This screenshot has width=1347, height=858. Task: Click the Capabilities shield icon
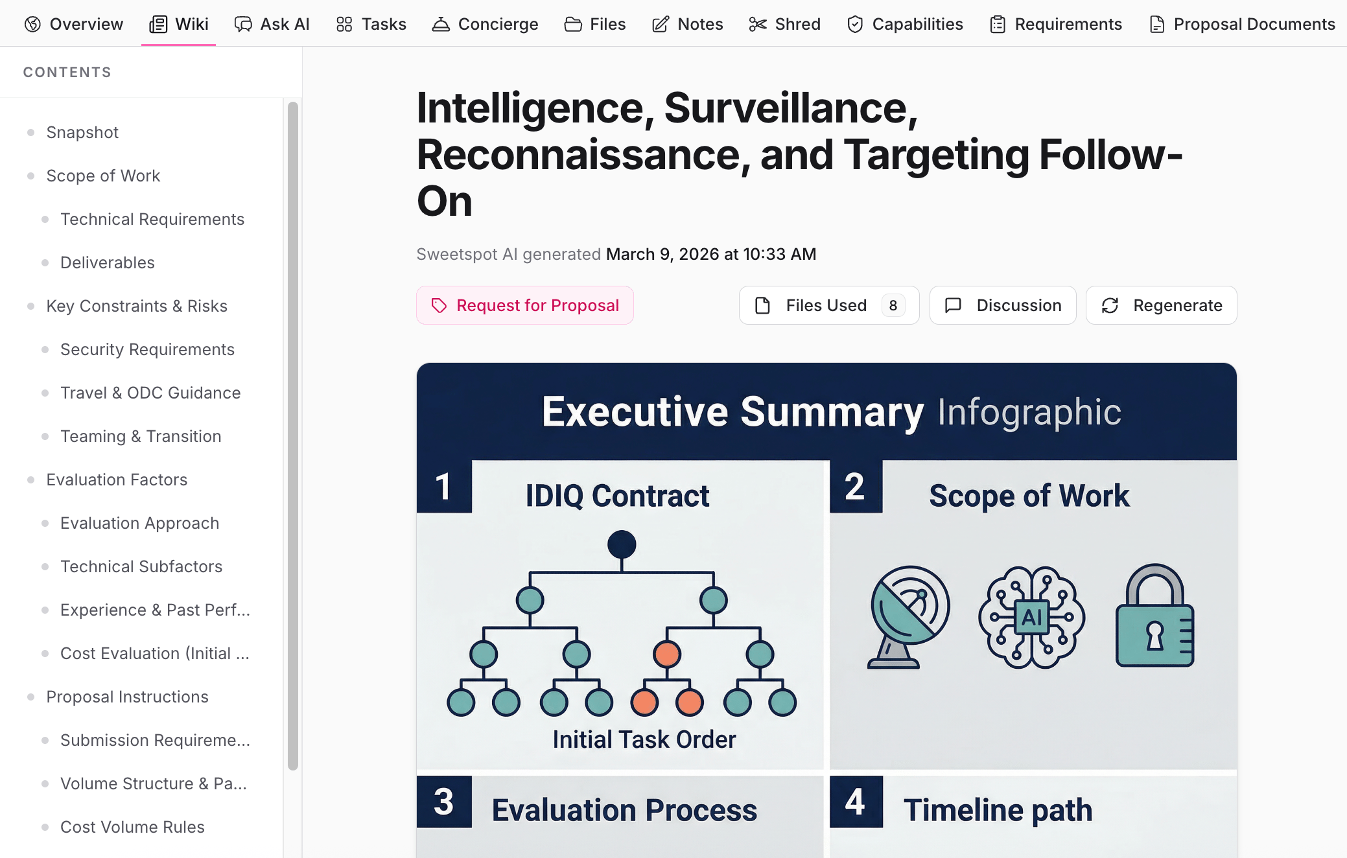(855, 25)
